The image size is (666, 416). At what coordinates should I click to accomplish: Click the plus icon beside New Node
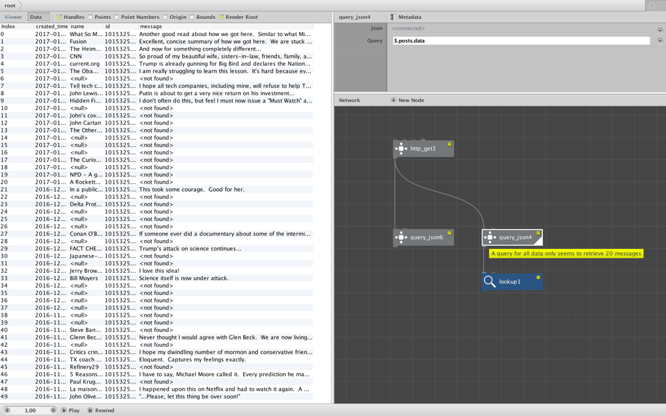click(394, 101)
